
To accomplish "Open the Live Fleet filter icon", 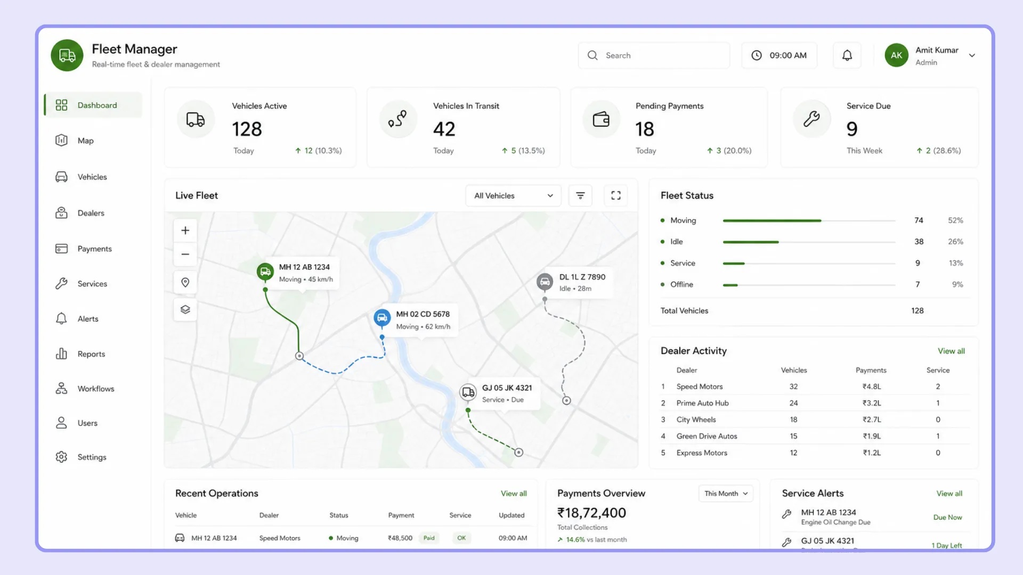I will tap(580, 195).
